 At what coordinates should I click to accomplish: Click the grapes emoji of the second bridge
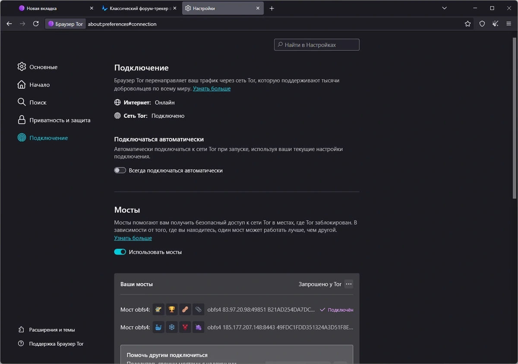coord(198,327)
